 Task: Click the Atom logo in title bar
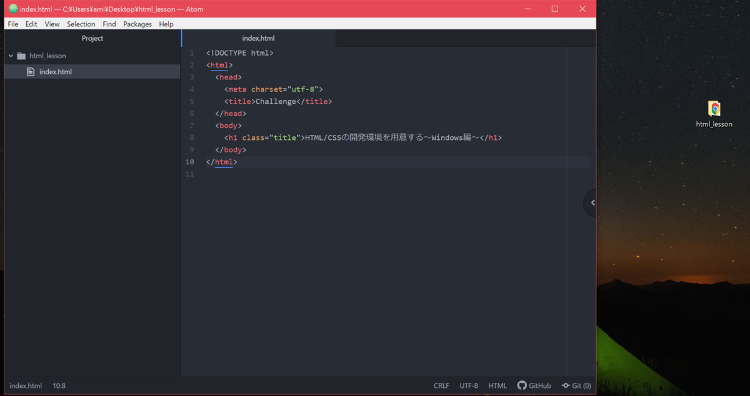click(12, 9)
